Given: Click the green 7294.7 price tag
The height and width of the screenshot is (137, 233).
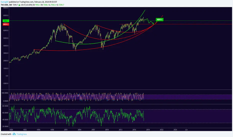Looking at the screenshot, I should pos(6,21).
